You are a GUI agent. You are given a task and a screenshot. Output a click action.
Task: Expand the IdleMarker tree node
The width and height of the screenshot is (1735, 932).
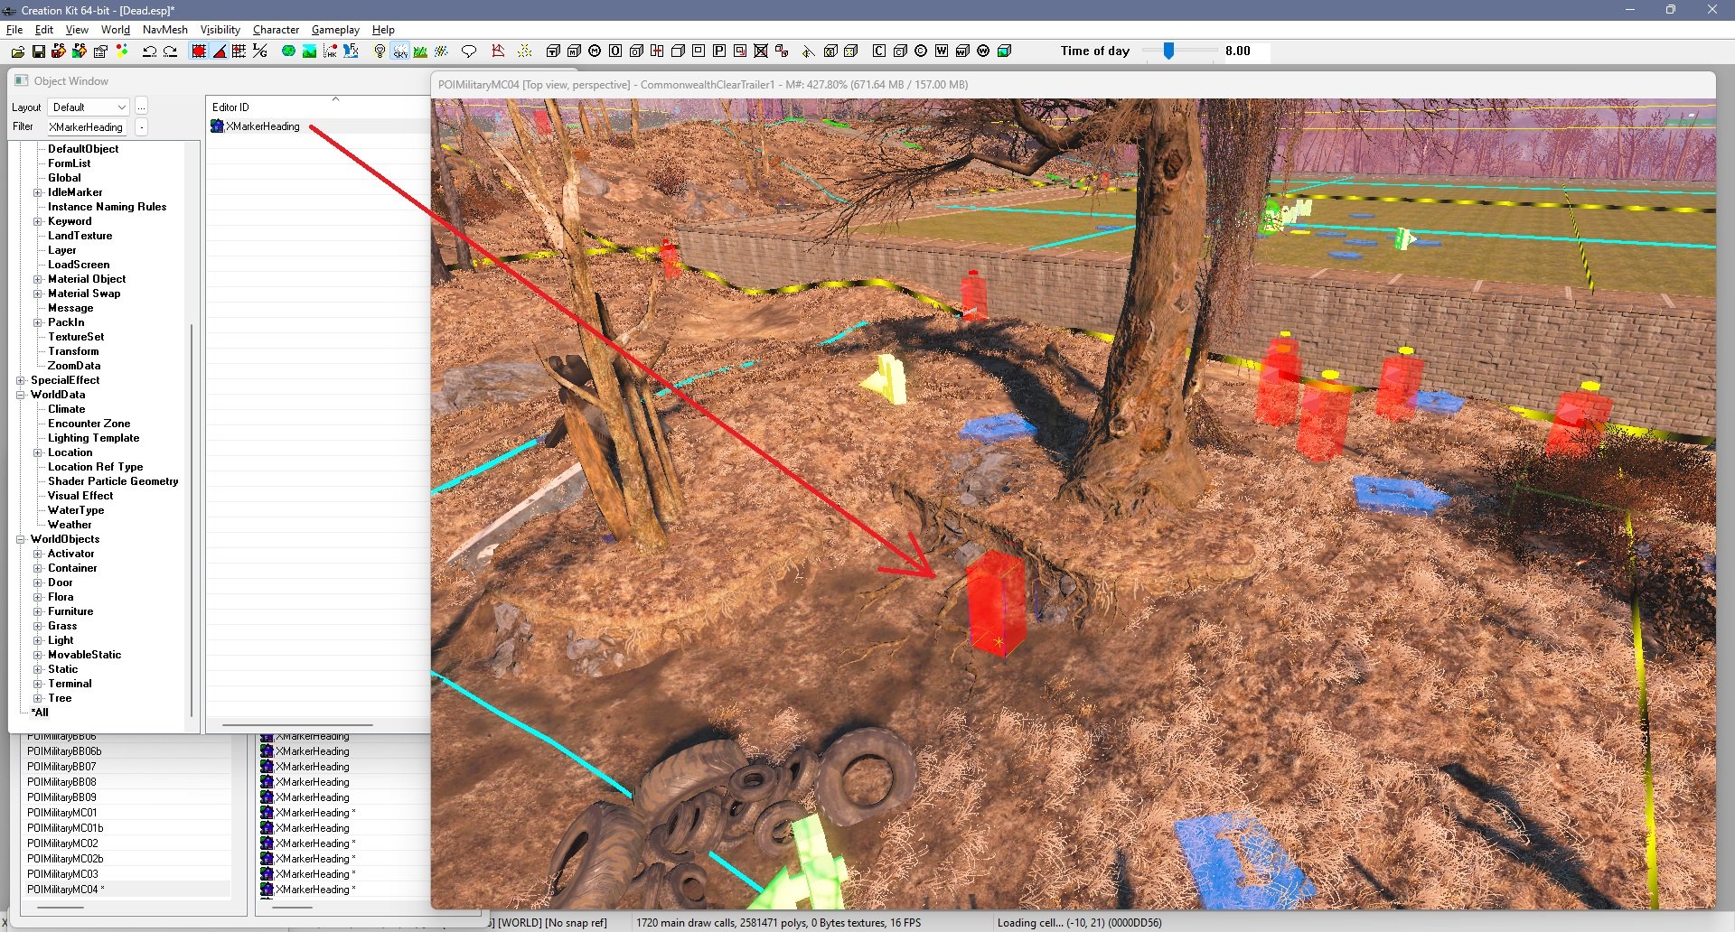[38, 192]
